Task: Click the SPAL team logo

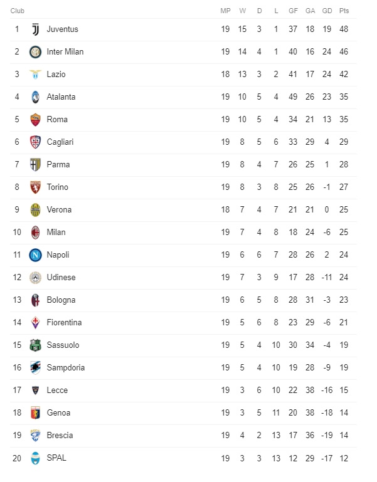Action: point(35,458)
